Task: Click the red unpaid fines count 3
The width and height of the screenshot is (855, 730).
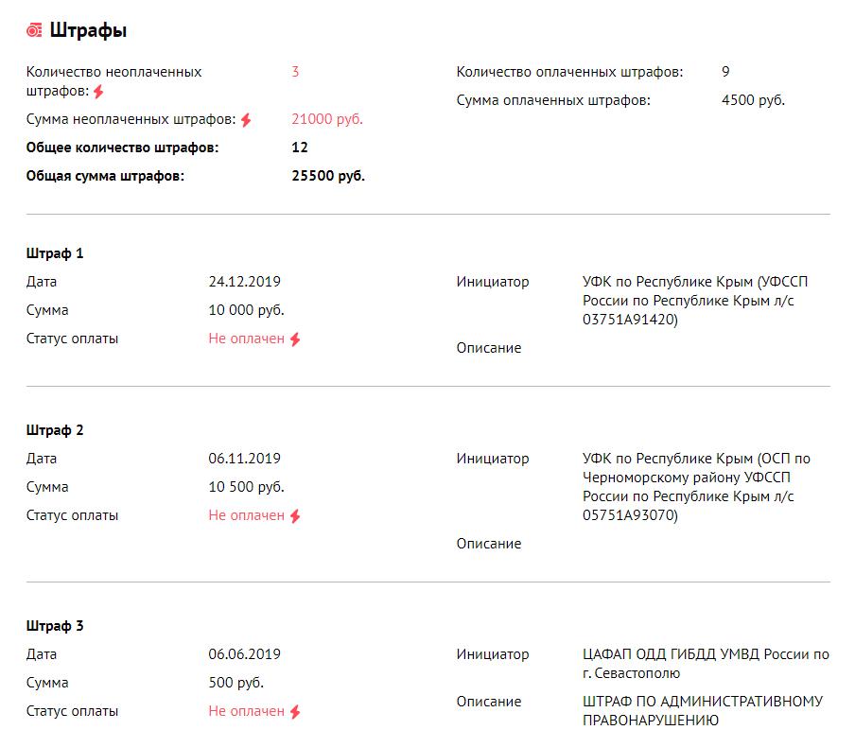Action: [x=295, y=72]
